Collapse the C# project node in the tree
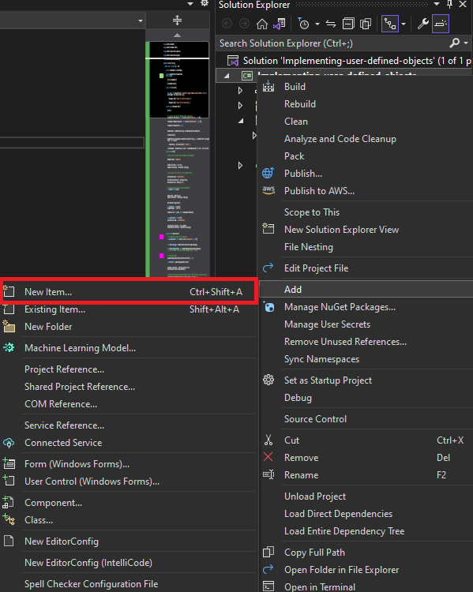473x592 pixels. [227, 76]
